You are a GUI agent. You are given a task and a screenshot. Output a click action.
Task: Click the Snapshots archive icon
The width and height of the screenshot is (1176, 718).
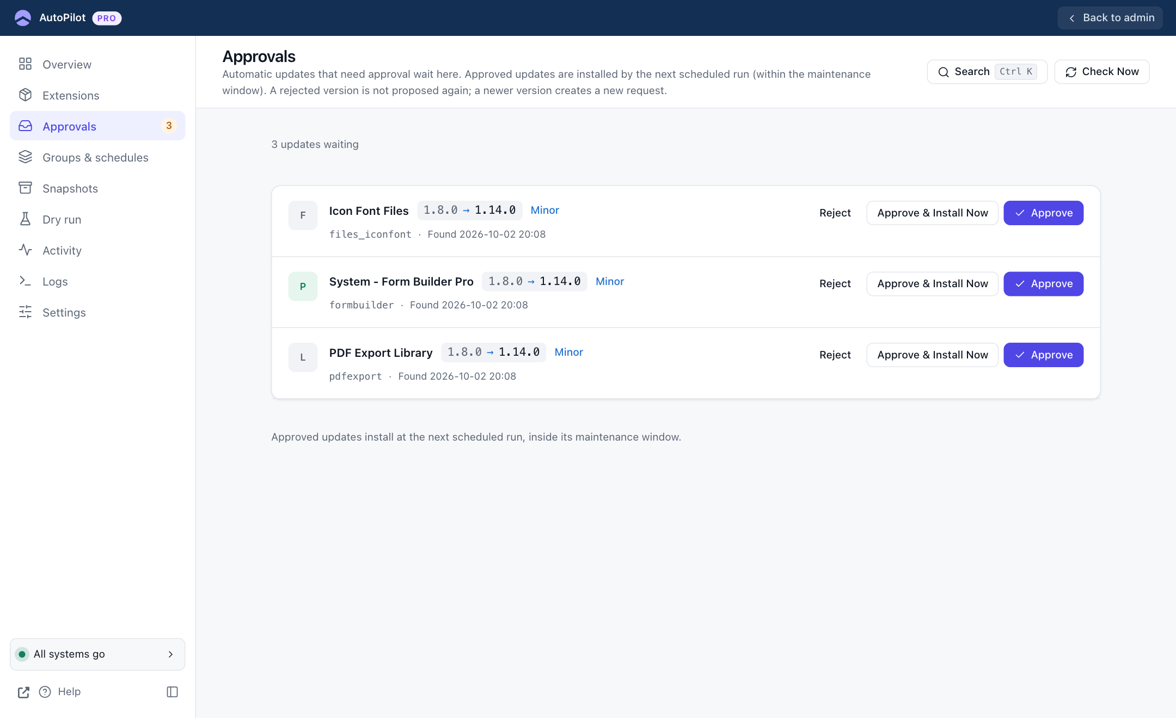coord(25,188)
